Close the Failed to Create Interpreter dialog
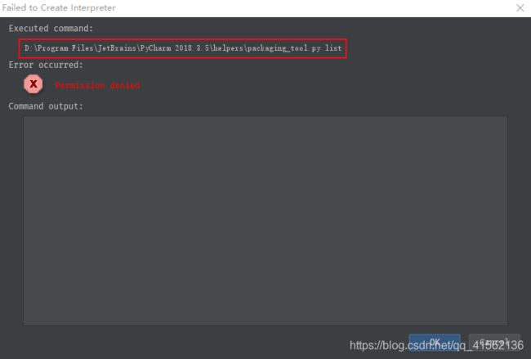 (520, 8)
